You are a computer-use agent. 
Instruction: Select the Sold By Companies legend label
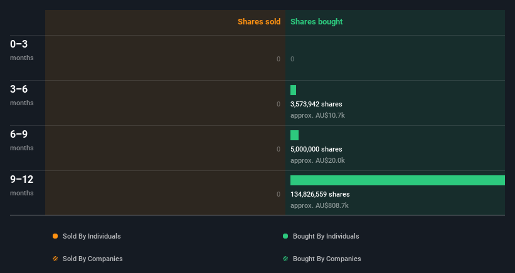pyautogui.click(x=93, y=259)
